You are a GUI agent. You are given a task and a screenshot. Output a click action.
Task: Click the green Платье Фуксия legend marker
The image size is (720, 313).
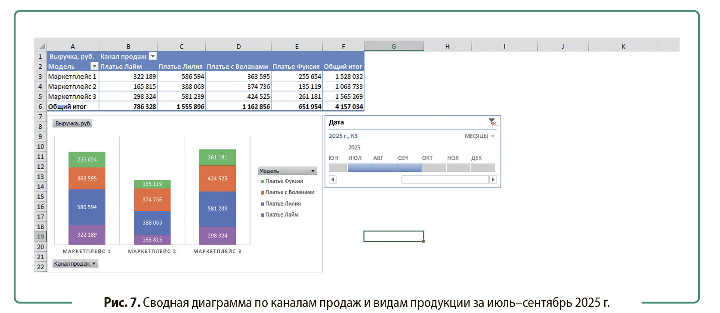click(262, 182)
